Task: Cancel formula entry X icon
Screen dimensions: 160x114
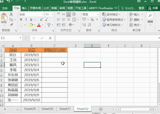Action: pyautogui.click(x=34, y=38)
